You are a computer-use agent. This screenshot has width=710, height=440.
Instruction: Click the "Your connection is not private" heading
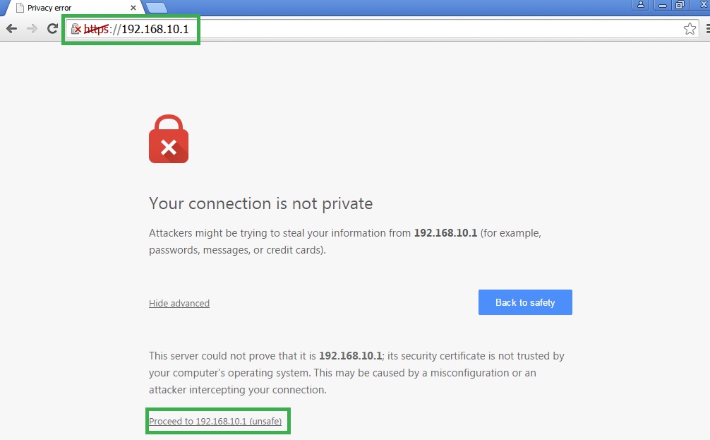pyautogui.click(x=261, y=203)
